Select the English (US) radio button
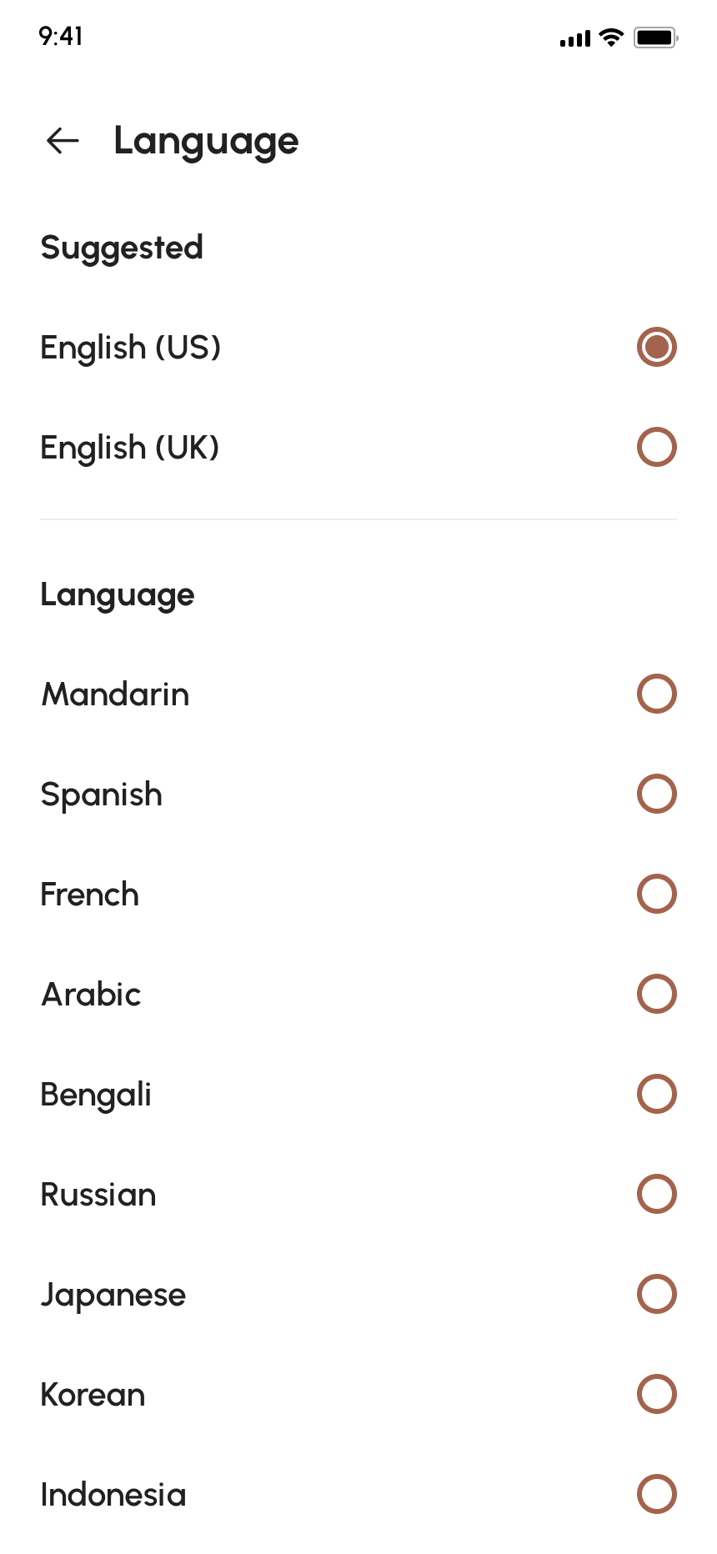The height and width of the screenshot is (1554, 717). pos(656,347)
